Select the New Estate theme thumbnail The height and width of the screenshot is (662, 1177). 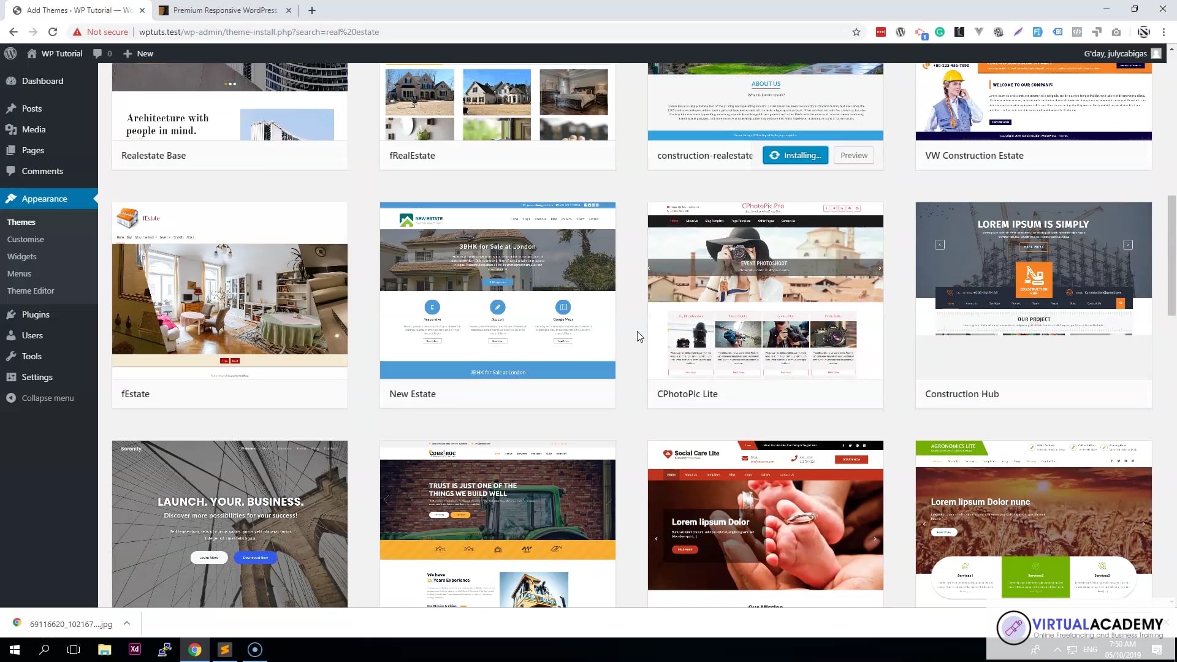498,291
